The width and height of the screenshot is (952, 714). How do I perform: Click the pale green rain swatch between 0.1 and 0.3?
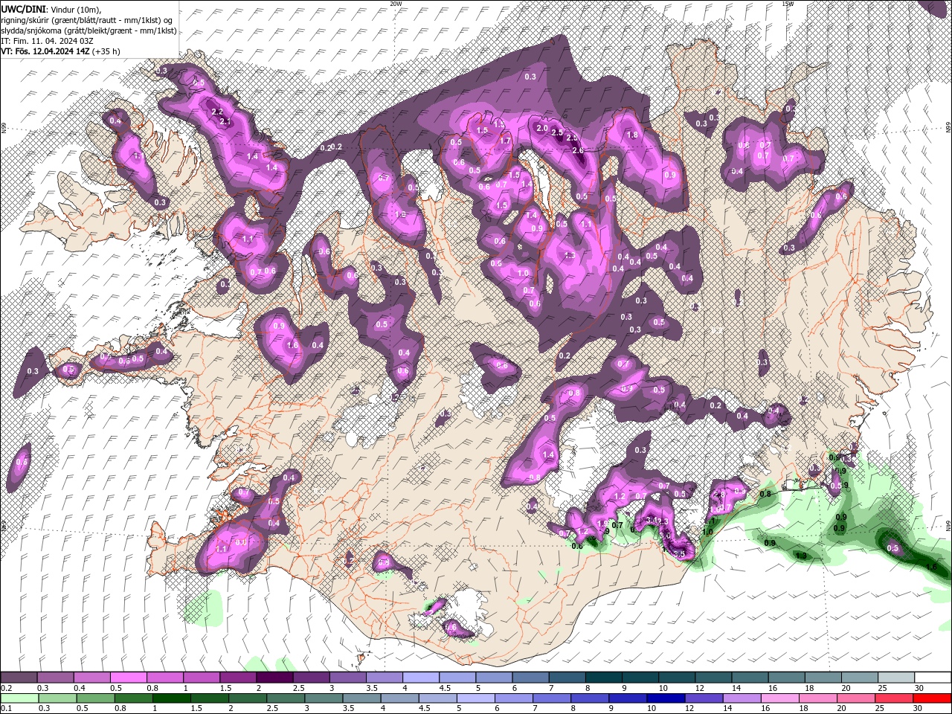pyautogui.click(x=19, y=698)
